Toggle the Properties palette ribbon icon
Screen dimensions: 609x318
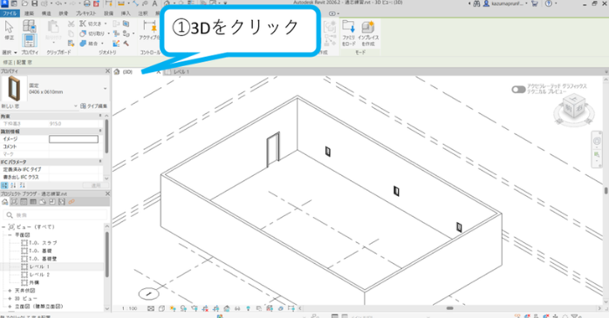[29, 41]
